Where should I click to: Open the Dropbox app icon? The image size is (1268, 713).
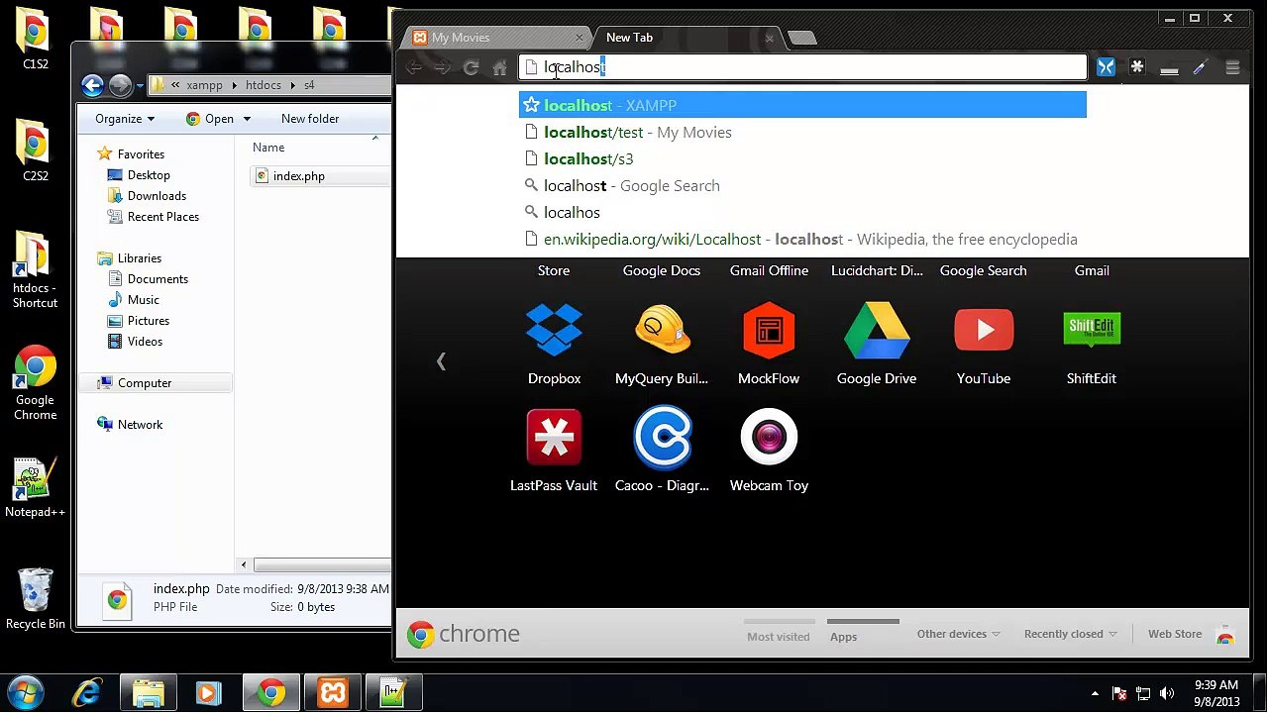pos(554,332)
